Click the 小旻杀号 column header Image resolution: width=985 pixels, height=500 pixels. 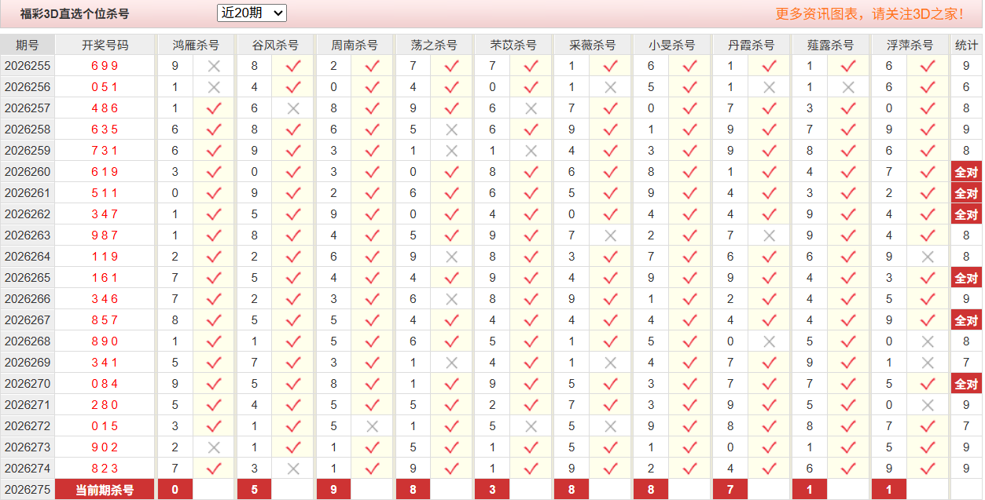673,45
